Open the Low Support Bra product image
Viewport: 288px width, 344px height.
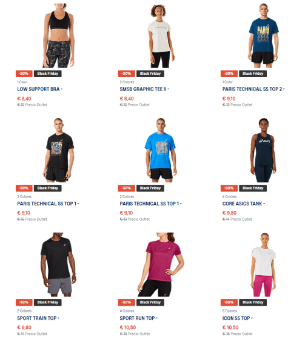[x=58, y=35]
